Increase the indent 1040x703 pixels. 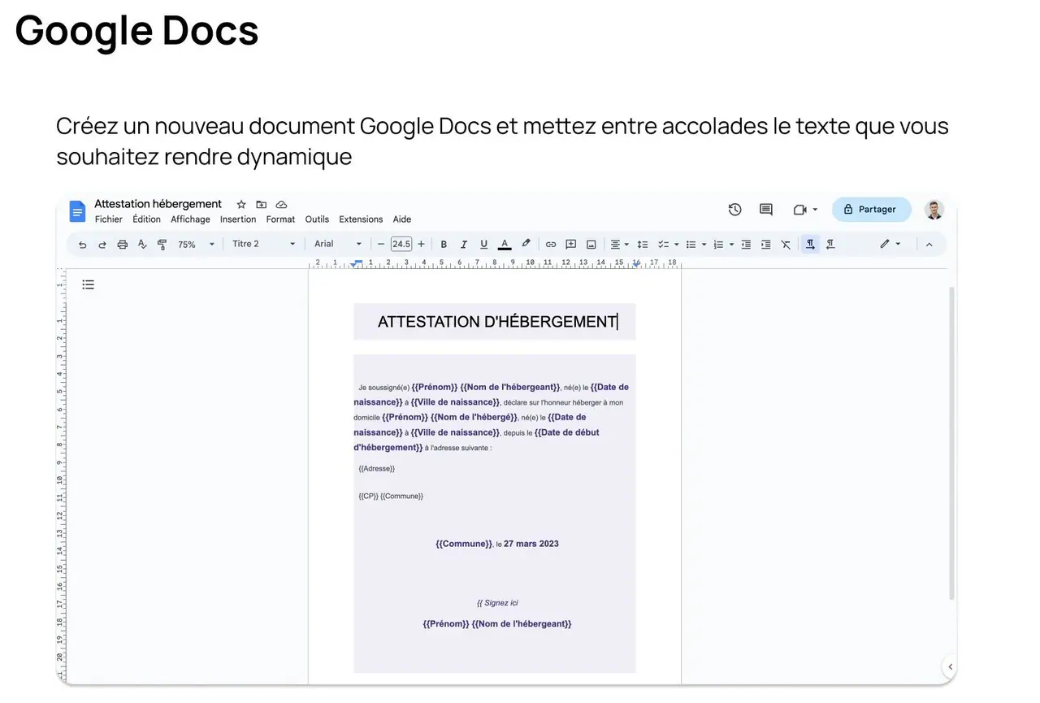(766, 244)
